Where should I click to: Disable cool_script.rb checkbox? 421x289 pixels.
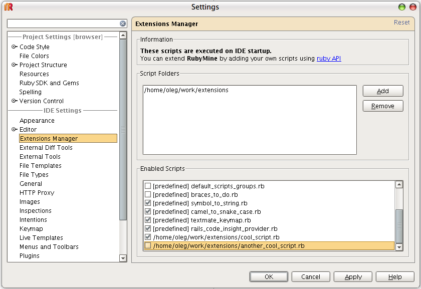pyautogui.click(x=148, y=237)
